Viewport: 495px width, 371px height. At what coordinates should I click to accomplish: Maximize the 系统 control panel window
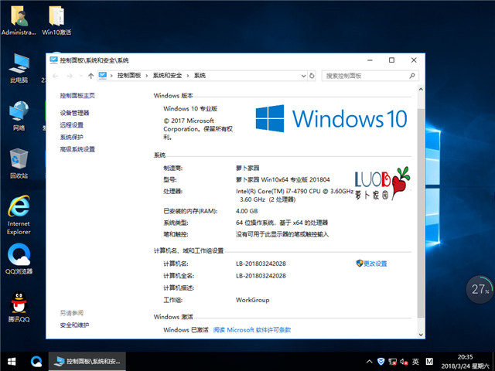[x=392, y=60]
